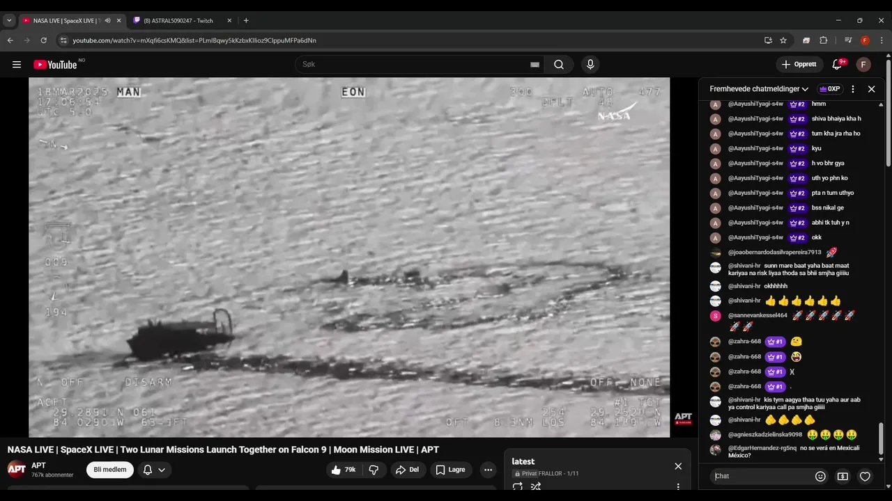
Task: Open the YouTube hamburger guide menu
Action: click(17, 65)
